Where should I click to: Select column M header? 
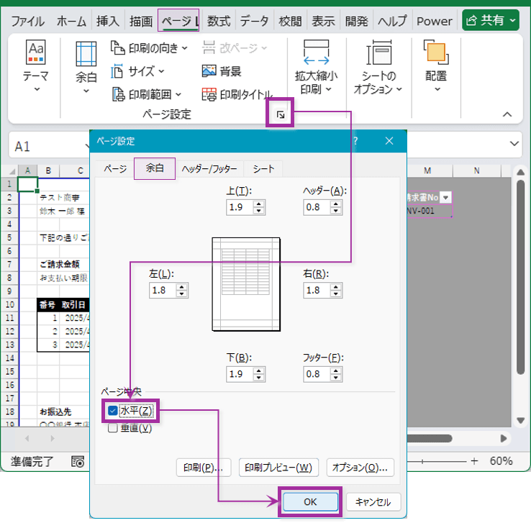click(x=427, y=170)
